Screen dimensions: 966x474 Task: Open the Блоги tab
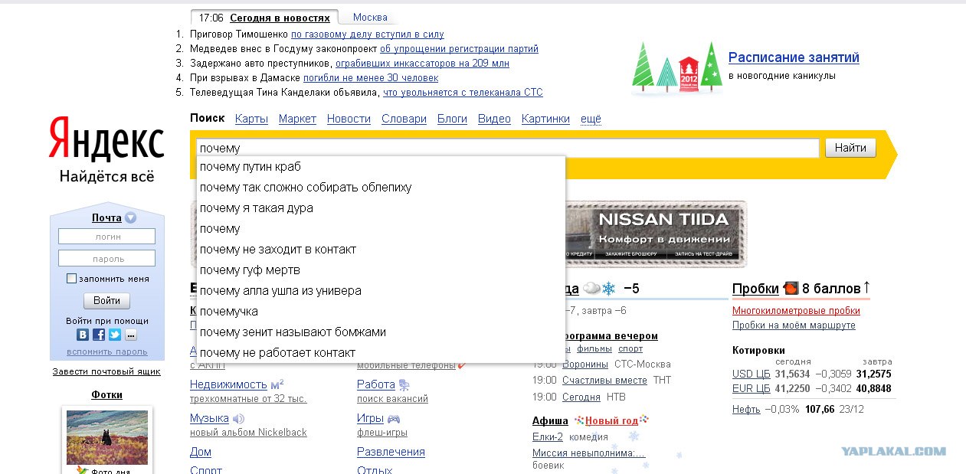[x=452, y=119]
